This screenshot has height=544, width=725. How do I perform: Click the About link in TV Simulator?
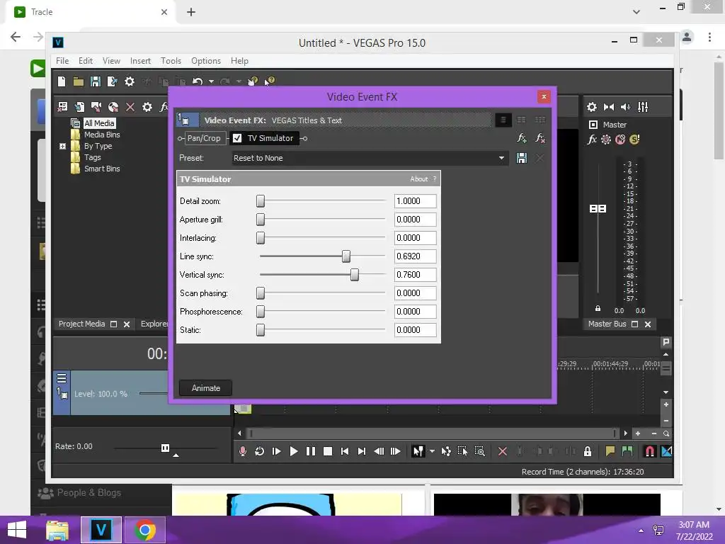(x=419, y=179)
